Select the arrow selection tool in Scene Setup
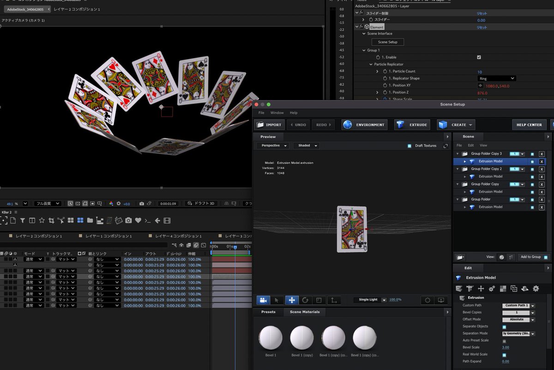The image size is (554, 370). (277, 300)
